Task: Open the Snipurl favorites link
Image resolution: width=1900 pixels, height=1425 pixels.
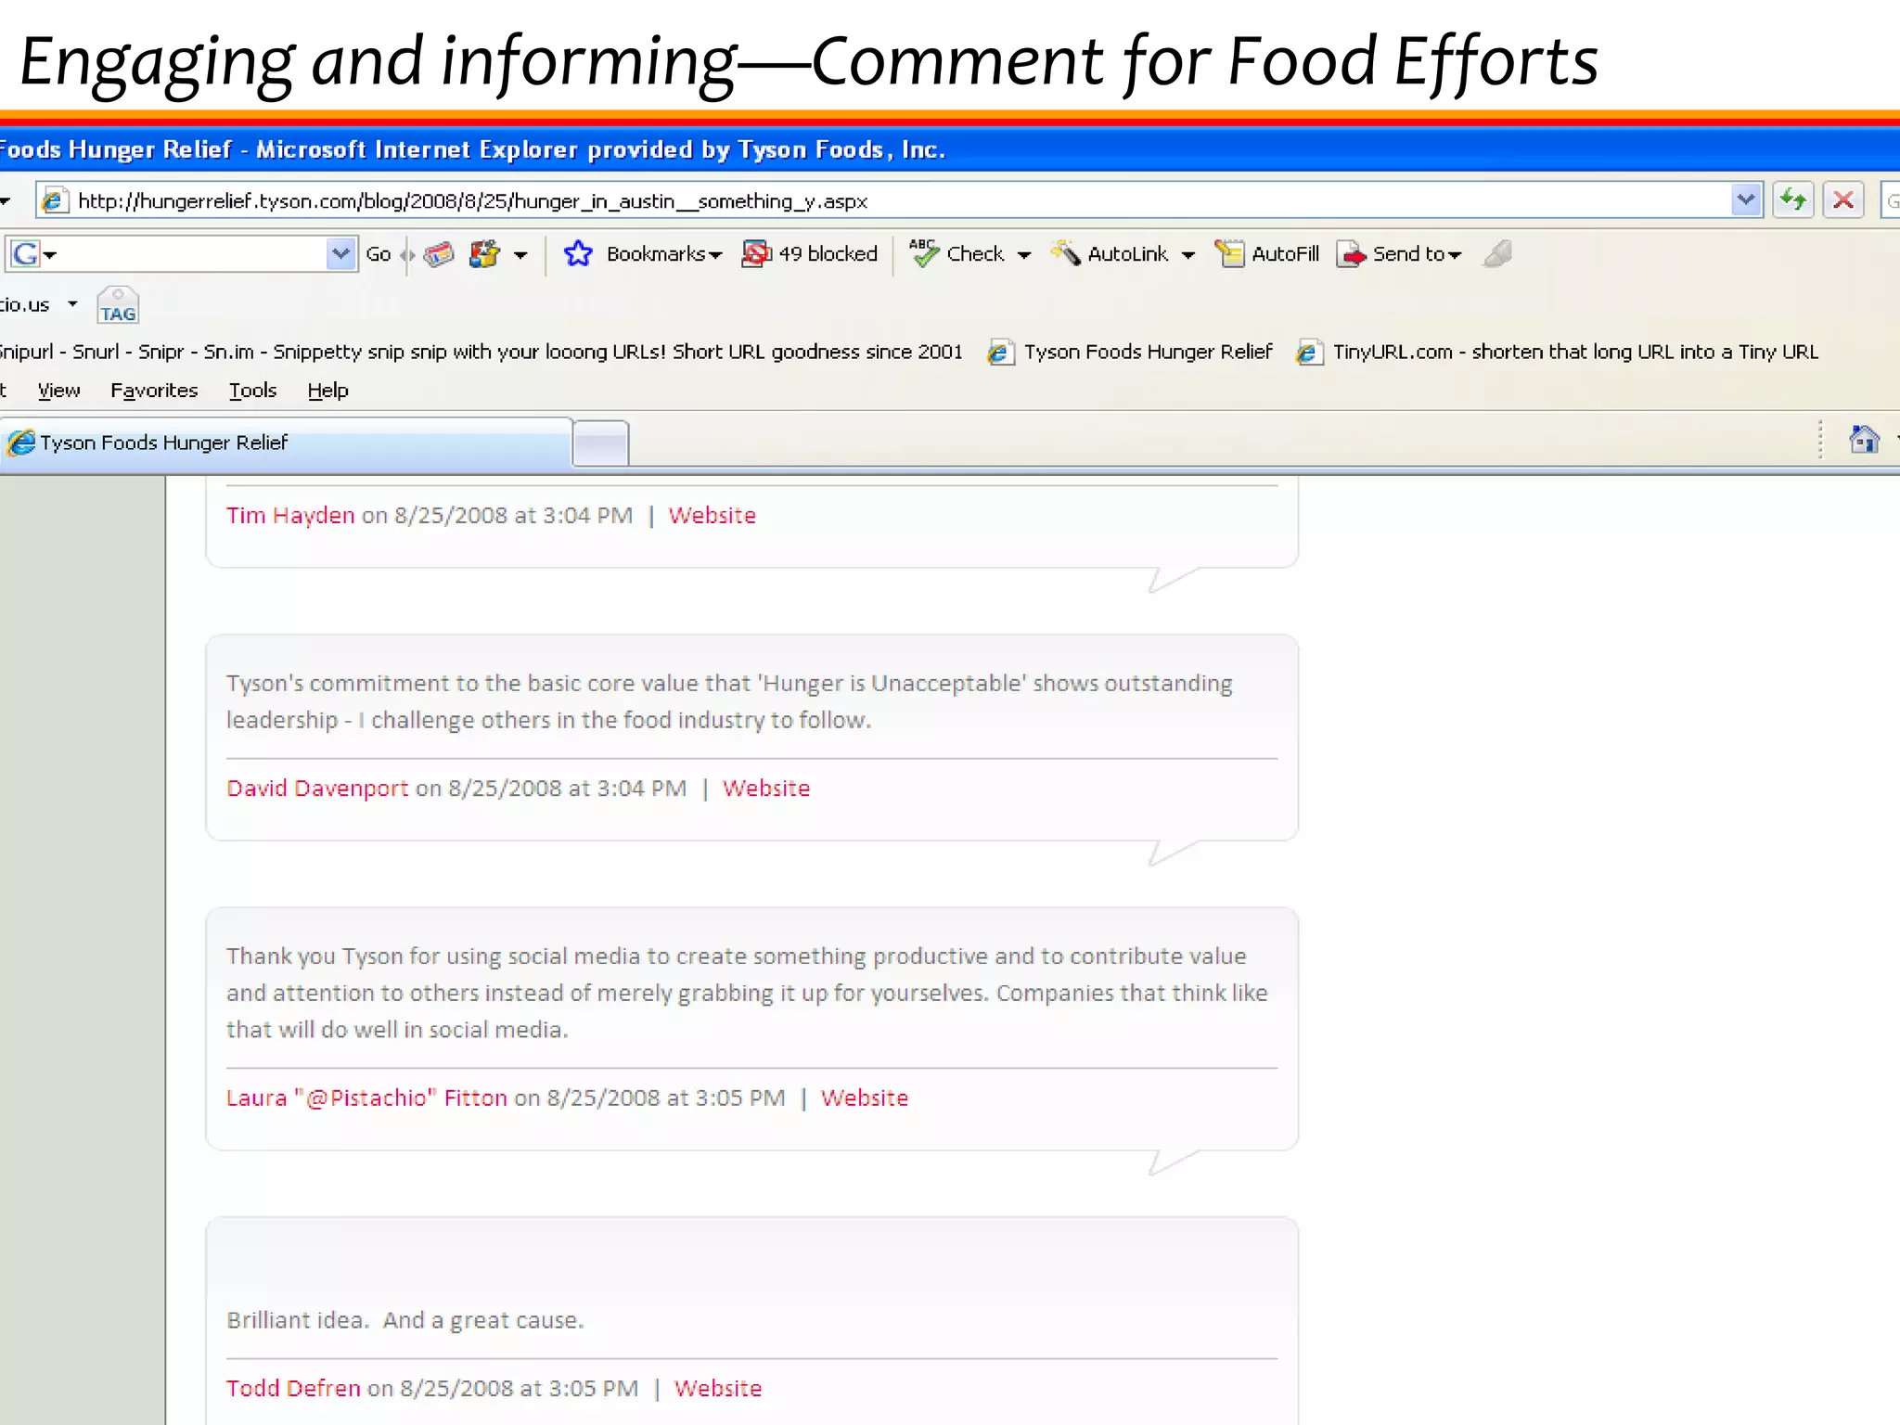Action: pyautogui.click(x=481, y=352)
